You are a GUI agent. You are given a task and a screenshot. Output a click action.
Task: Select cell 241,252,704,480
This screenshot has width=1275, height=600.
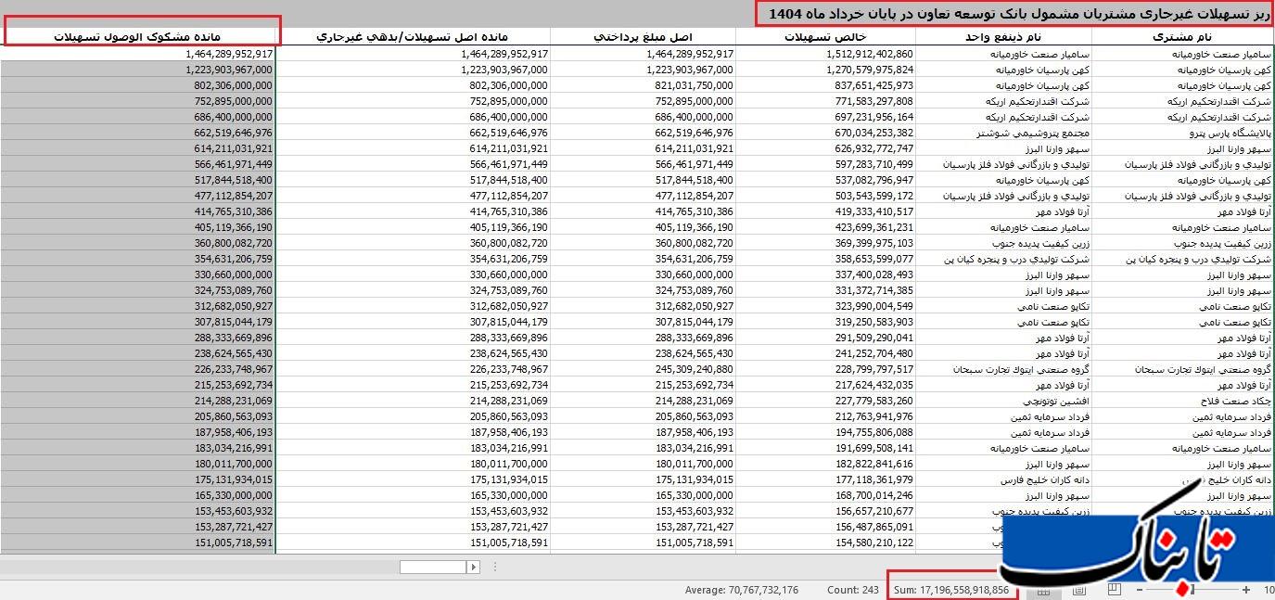click(826, 353)
